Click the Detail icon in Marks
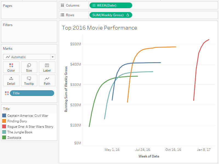The image size is (219, 164). click(x=11, y=80)
